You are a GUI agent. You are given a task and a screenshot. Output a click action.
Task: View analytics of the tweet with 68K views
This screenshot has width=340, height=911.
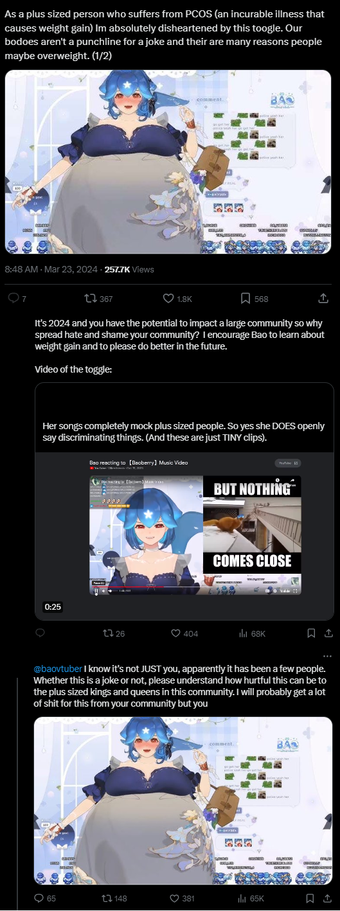(252, 633)
